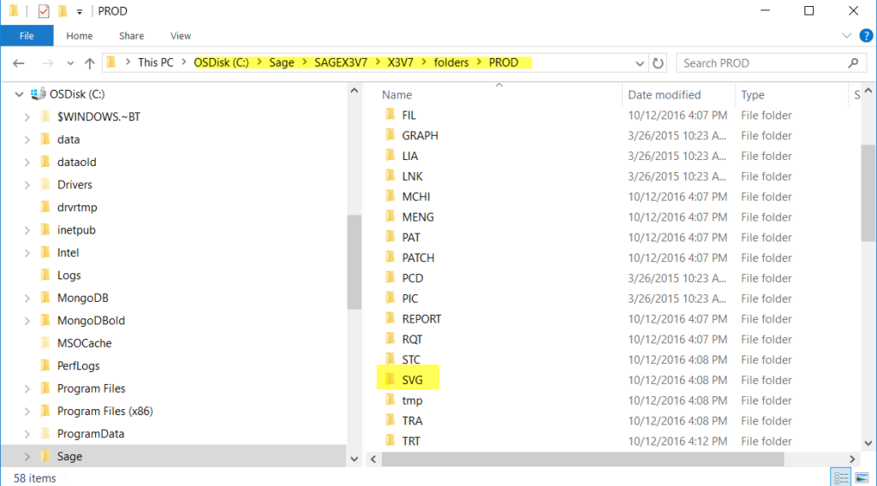Open the address bar history dropdown
The height and width of the screenshot is (486, 877).
pos(640,63)
